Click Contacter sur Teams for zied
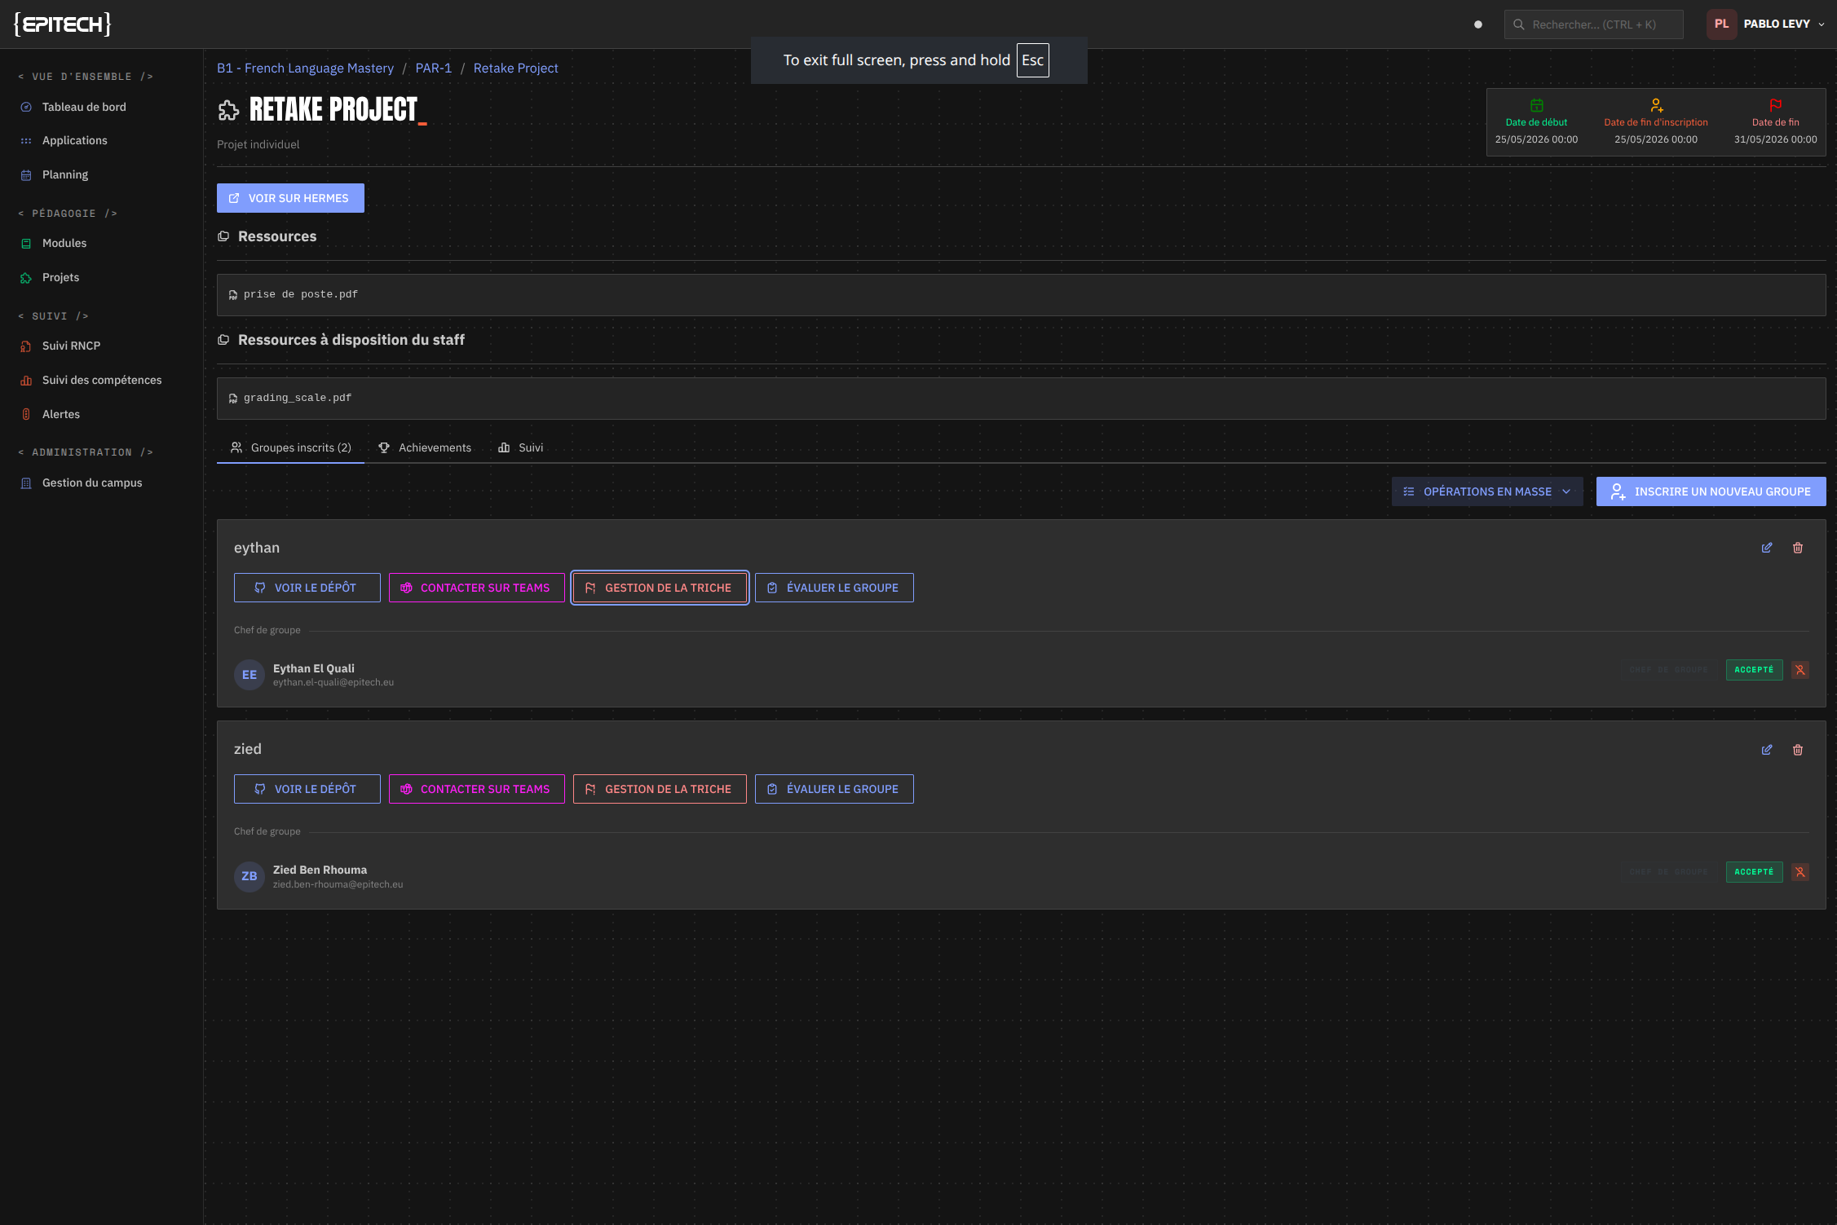 click(476, 789)
